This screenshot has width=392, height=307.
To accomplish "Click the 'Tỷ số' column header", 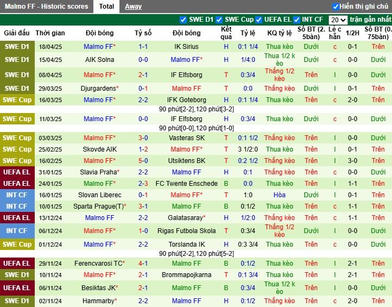I will [143, 33].
